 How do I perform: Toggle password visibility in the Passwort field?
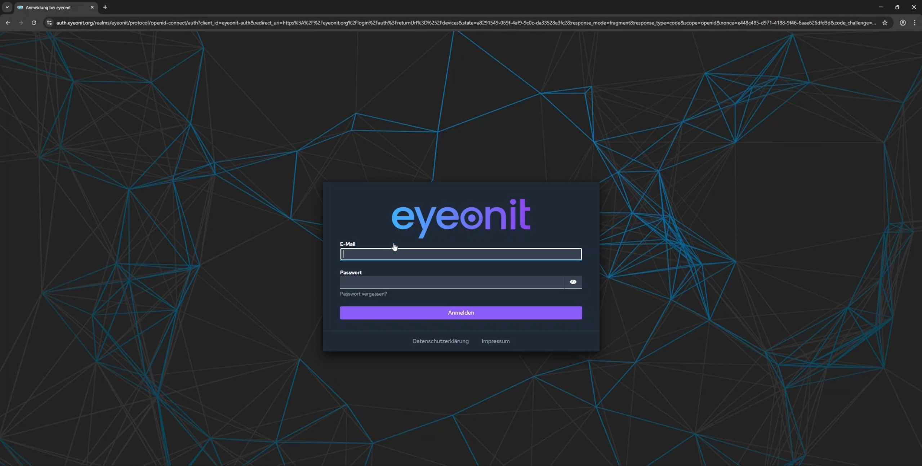tap(573, 281)
